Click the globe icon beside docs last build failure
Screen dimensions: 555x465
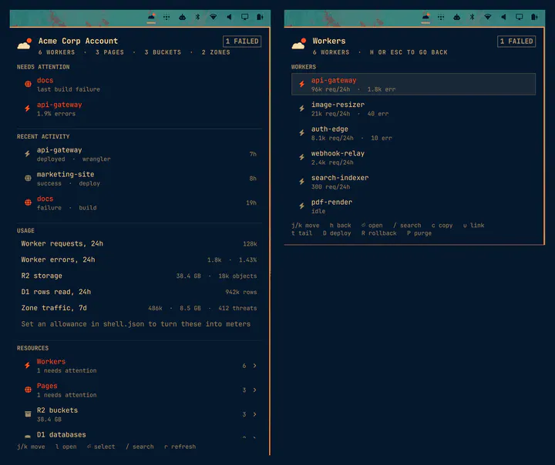pos(28,84)
